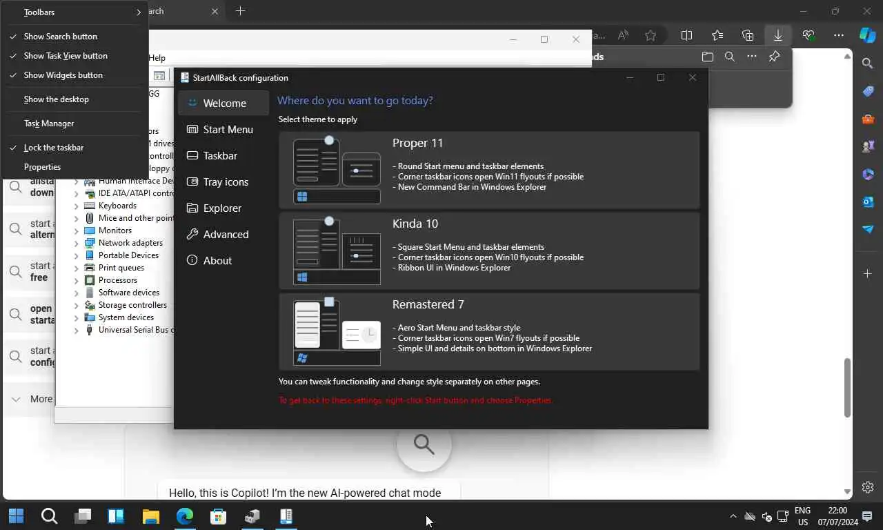Open Browser essentials heart icon
Screen dimensions: 883x530
(808, 35)
